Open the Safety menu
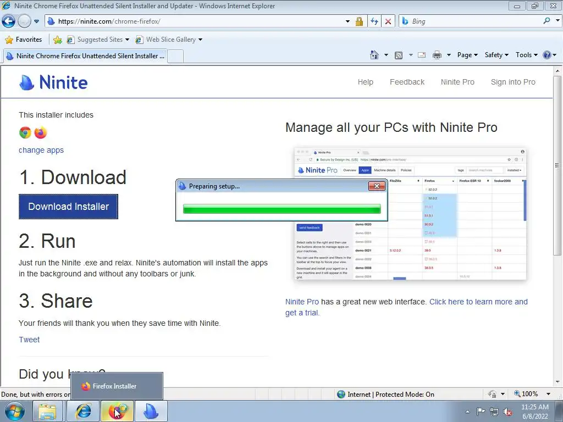The image size is (563, 422). (x=496, y=55)
